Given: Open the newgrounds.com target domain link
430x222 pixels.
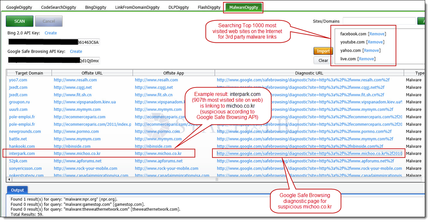Looking at the screenshot, I should (x=25, y=132).
